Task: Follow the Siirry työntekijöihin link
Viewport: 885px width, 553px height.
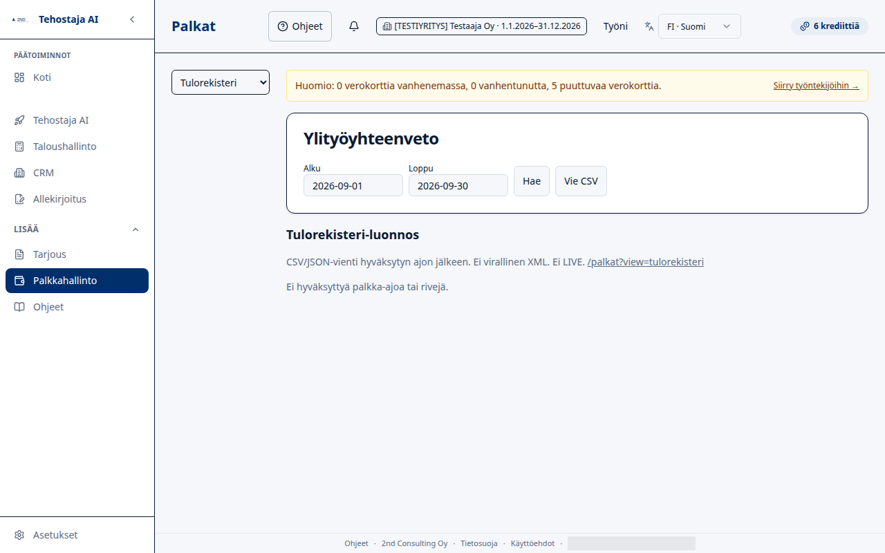Action: click(x=816, y=86)
